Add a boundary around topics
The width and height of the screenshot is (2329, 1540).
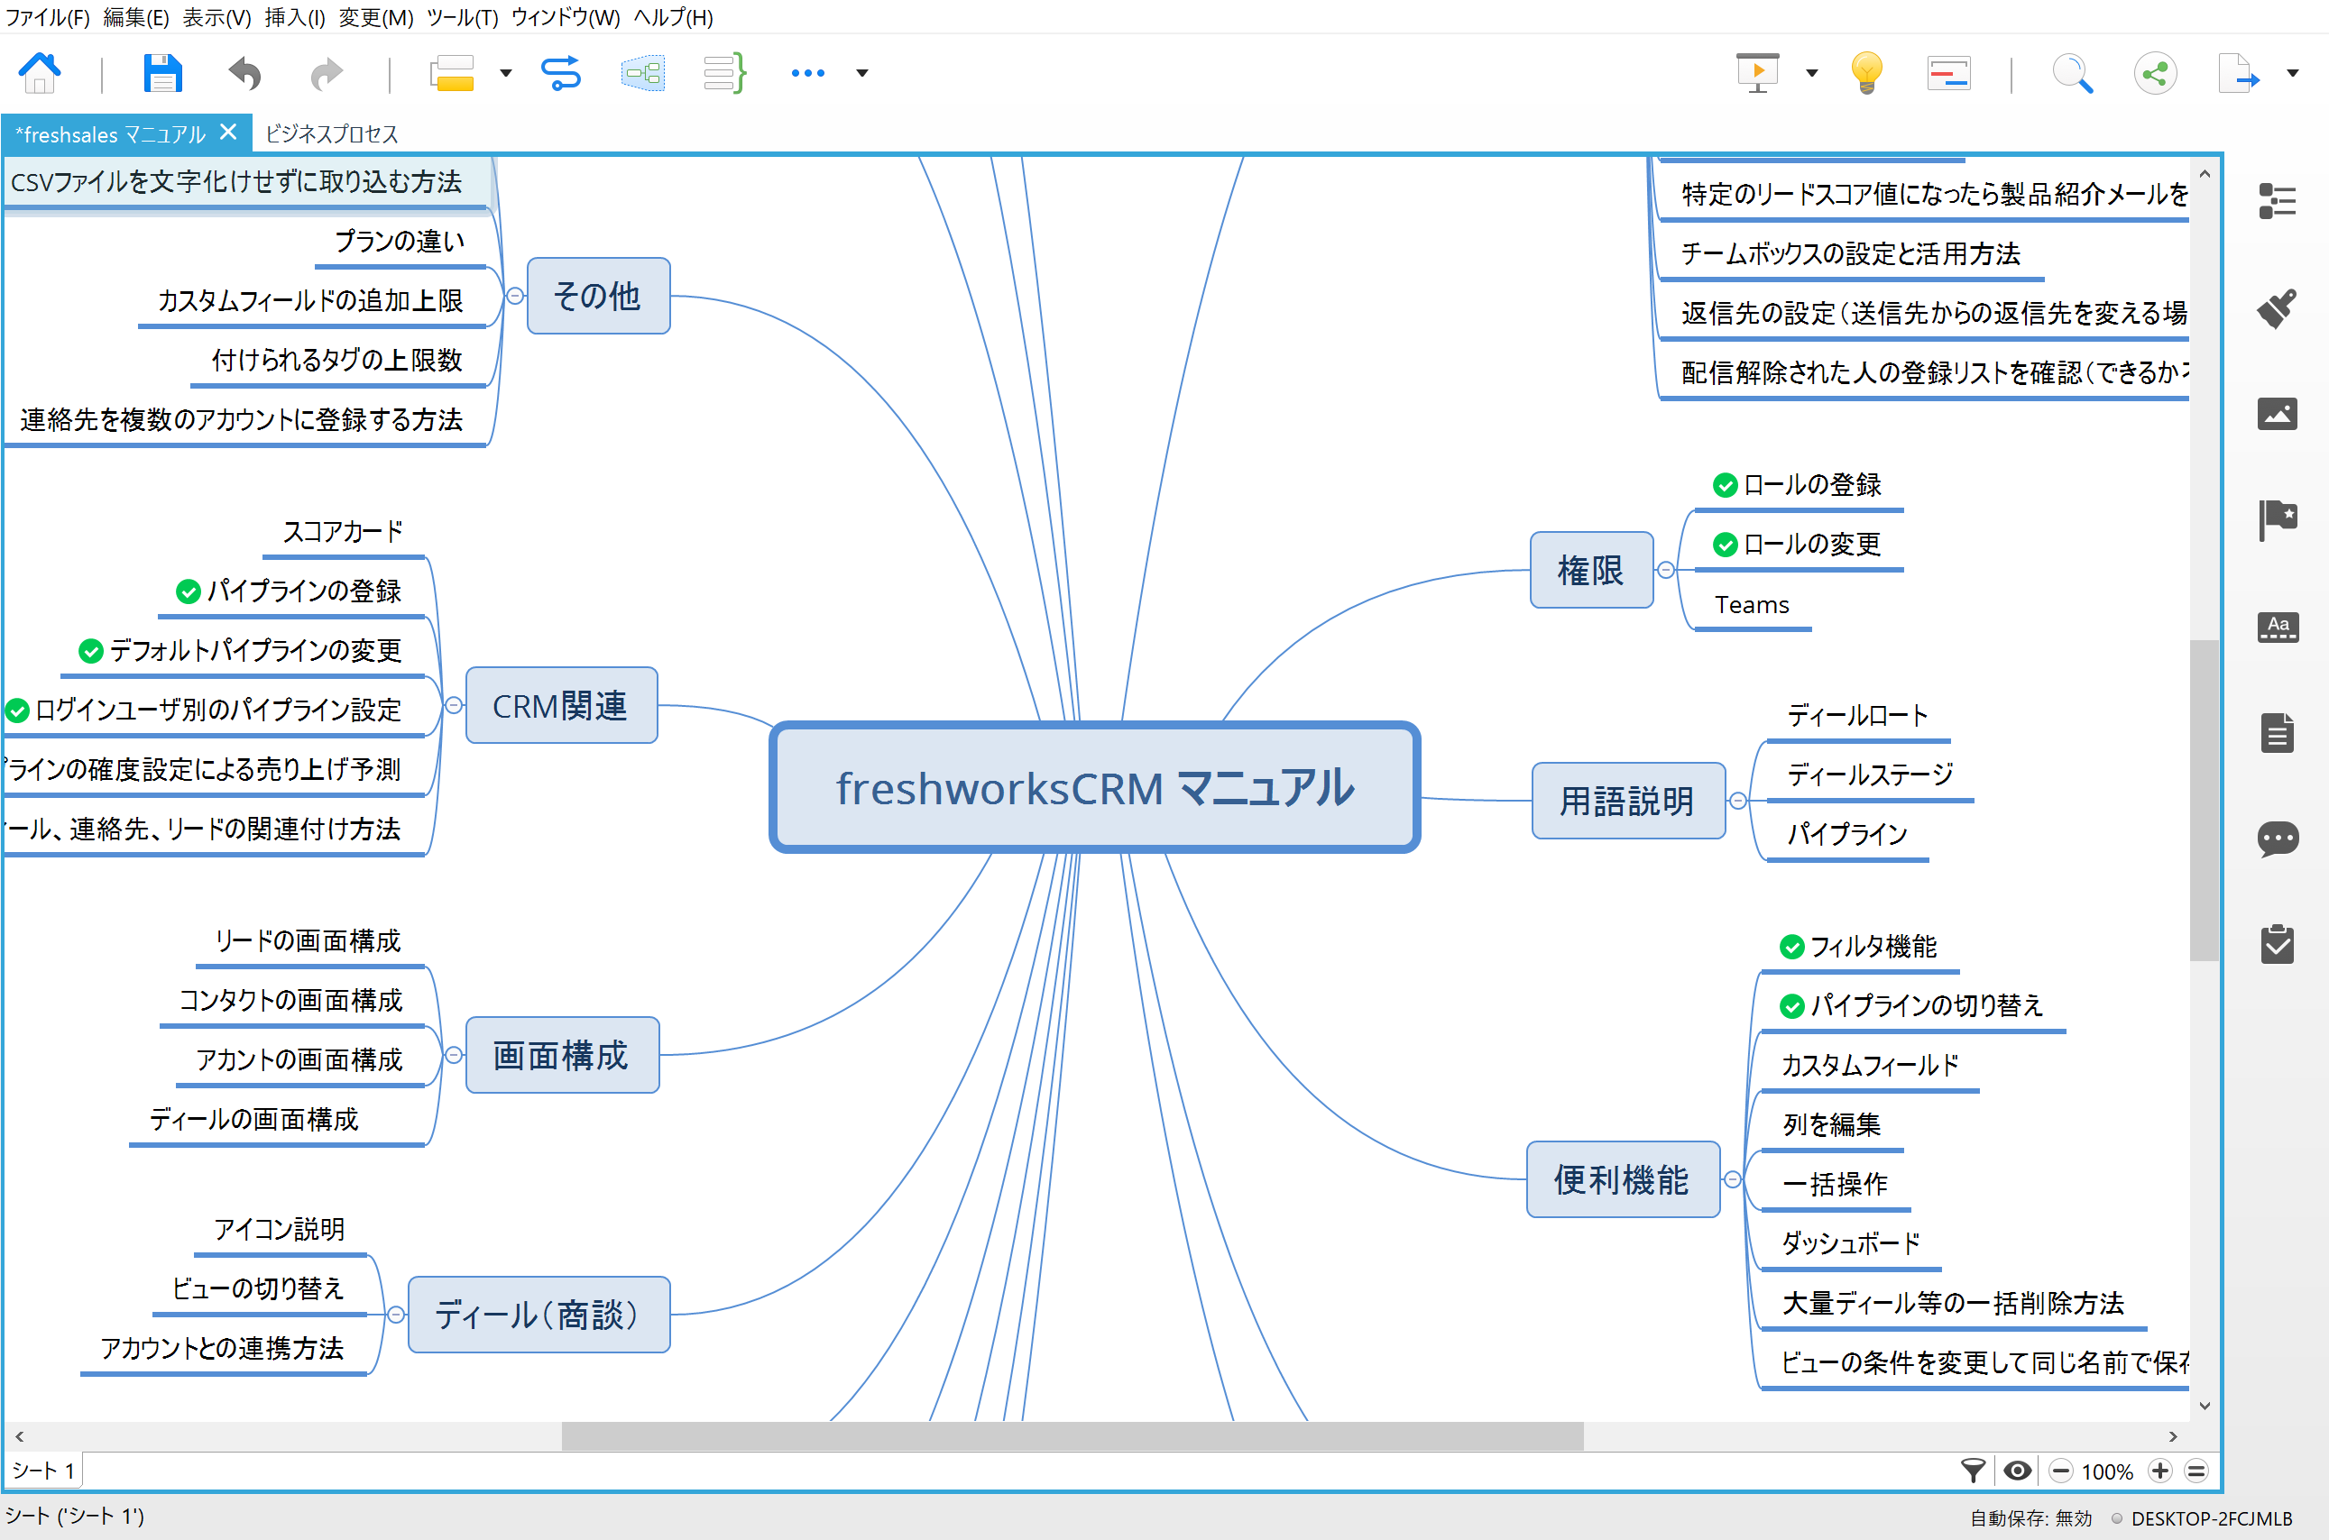[643, 73]
